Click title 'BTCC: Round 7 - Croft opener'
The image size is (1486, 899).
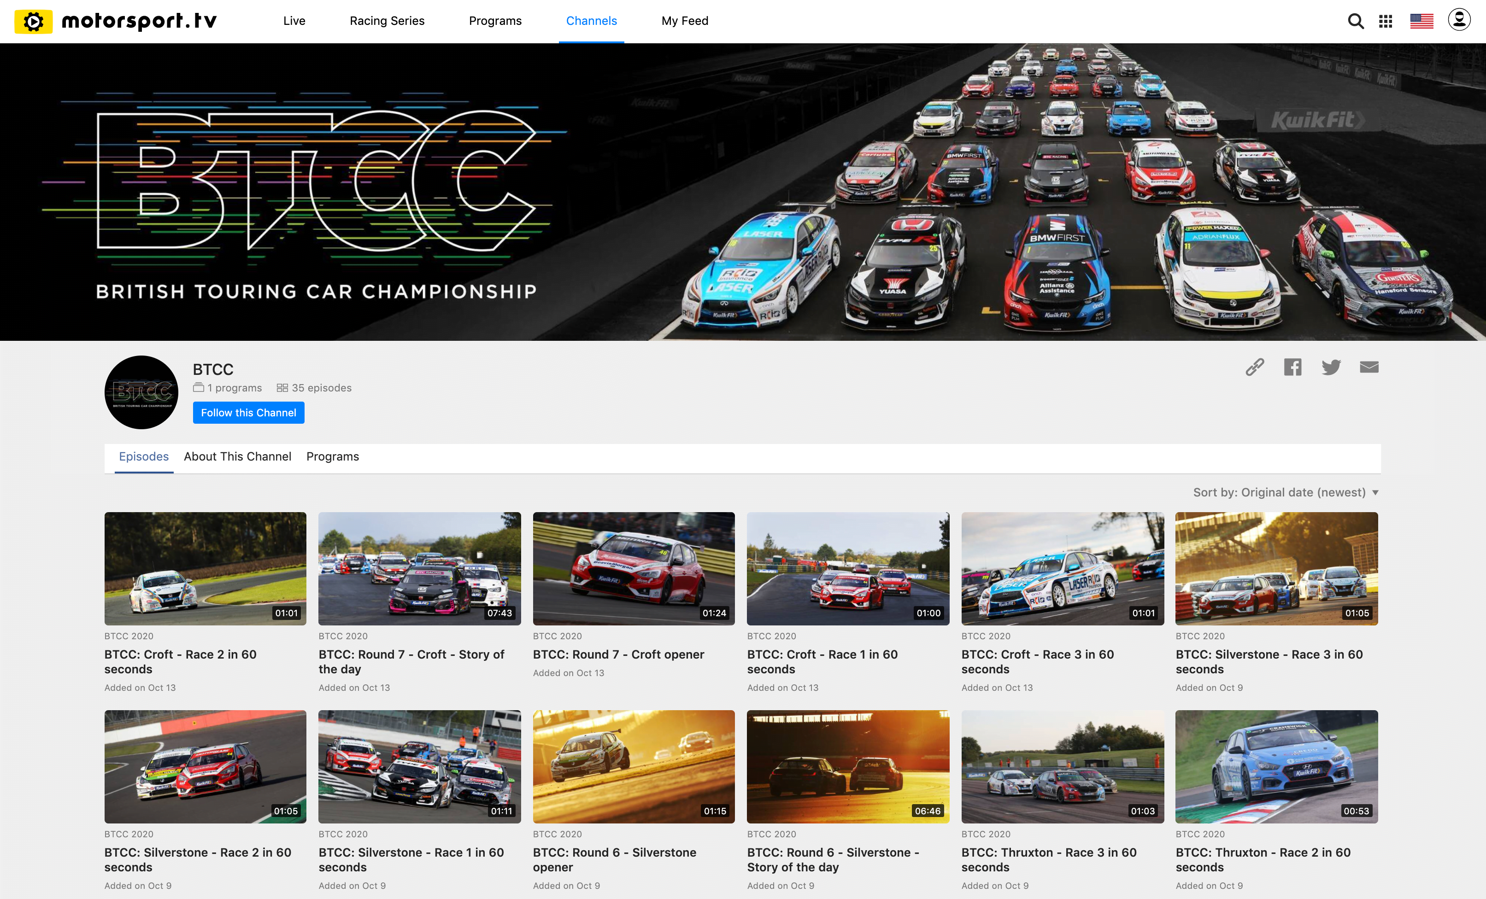pyautogui.click(x=618, y=655)
